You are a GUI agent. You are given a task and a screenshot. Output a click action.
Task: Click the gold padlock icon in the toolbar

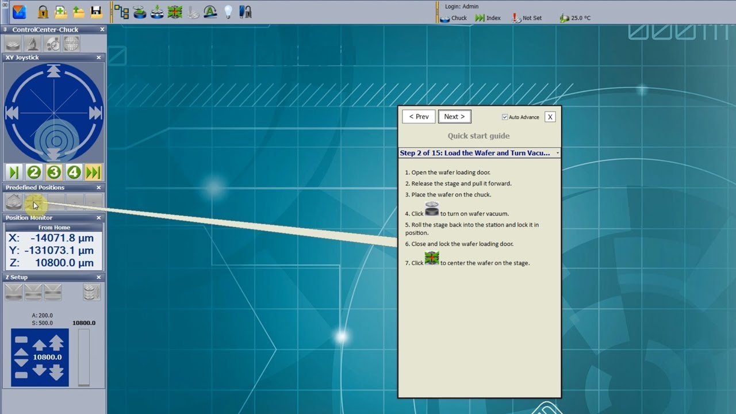point(43,11)
